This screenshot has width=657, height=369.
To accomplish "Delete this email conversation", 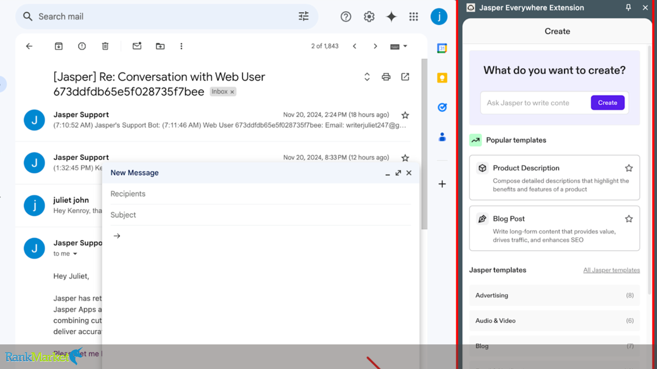I will tap(105, 46).
